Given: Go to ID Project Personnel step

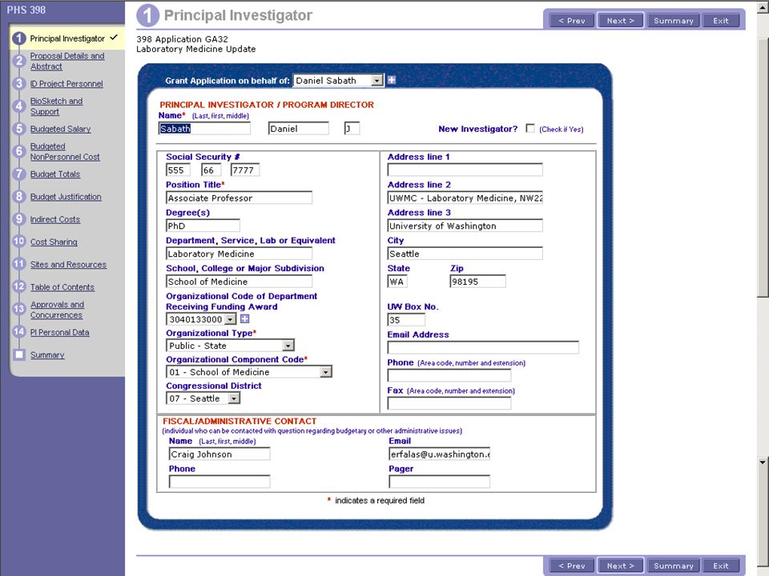Looking at the screenshot, I should [66, 84].
